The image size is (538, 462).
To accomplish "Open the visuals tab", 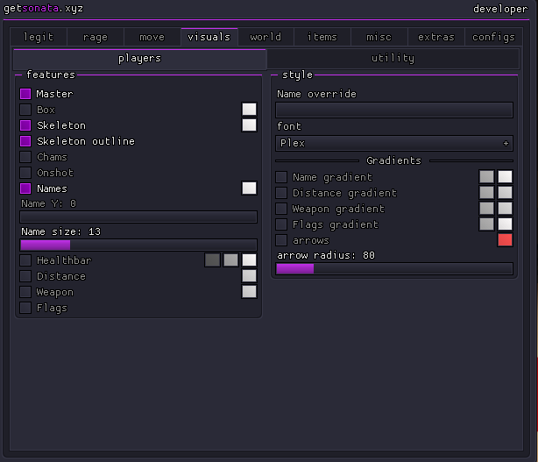I will [x=209, y=37].
